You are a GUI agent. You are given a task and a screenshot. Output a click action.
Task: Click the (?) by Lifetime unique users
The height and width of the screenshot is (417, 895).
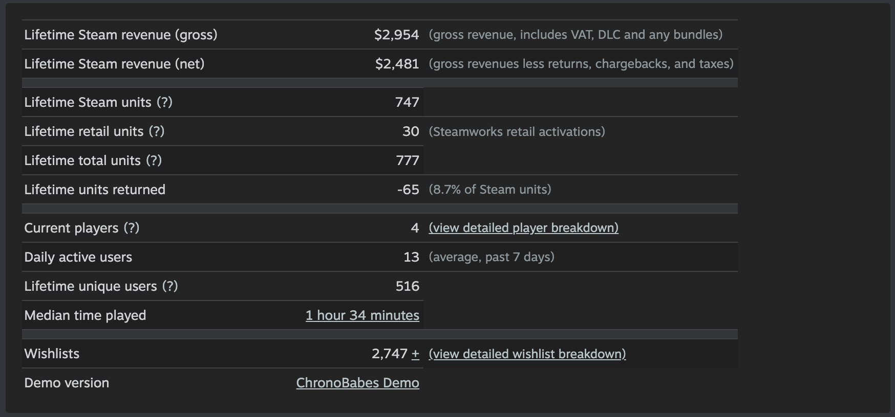170,286
